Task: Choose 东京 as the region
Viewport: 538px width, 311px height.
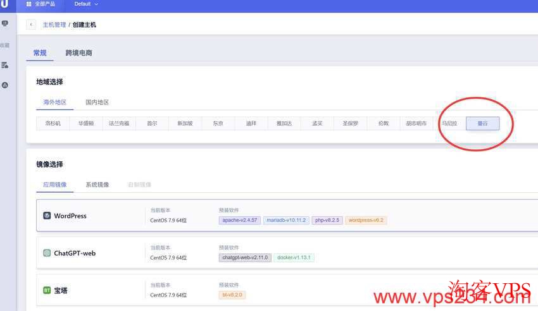Action: [x=218, y=123]
